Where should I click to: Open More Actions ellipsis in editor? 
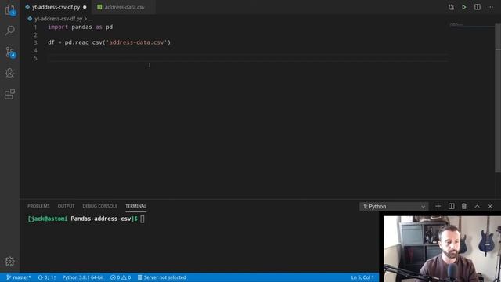click(490, 7)
